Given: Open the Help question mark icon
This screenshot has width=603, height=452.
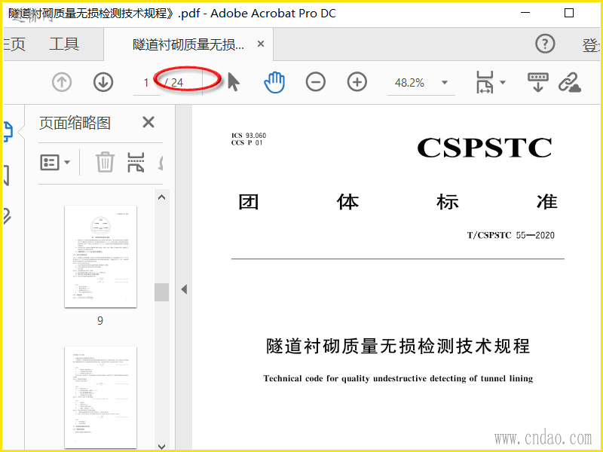Looking at the screenshot, I should pyautogui.click(x=545, y=44).
